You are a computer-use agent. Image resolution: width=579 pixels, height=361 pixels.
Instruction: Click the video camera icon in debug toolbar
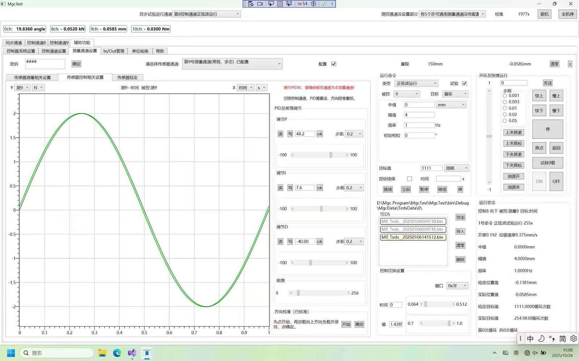tap(260, 4)
